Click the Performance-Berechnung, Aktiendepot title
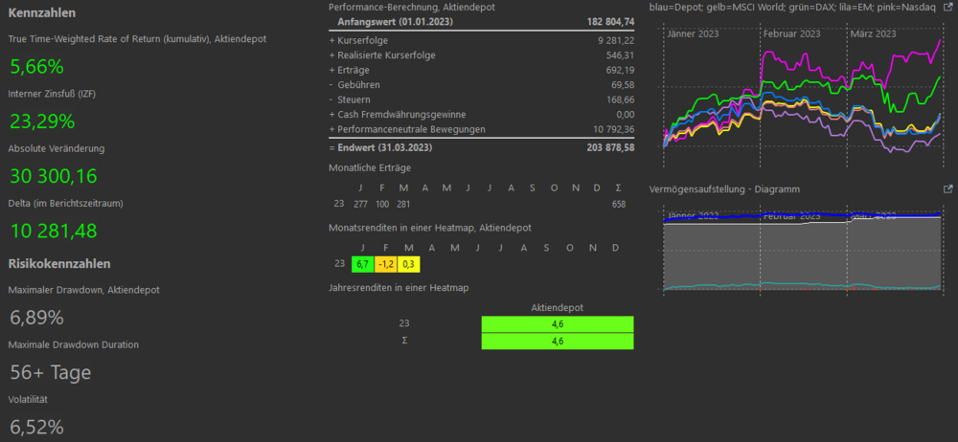Screen dimensions: 958x442 pos(412,8)
